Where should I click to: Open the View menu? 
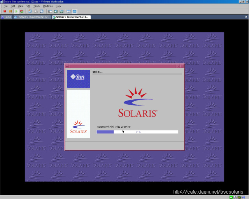coord(21,6)
